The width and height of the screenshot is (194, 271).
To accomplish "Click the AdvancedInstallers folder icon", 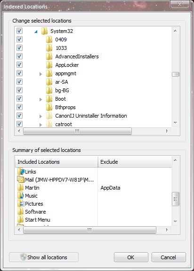I will pos(49,56).
